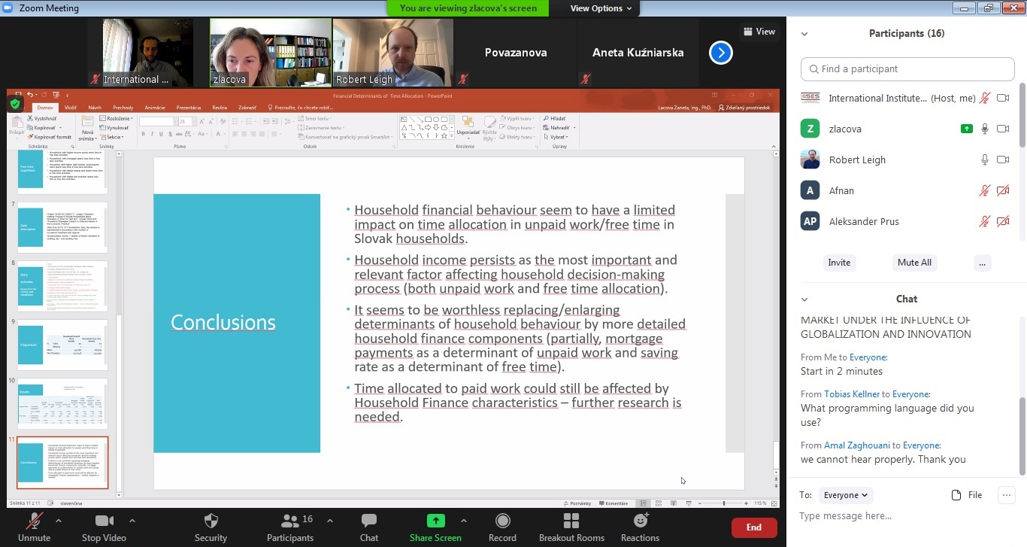Expand participants options arrow

[x=329, y=520]
